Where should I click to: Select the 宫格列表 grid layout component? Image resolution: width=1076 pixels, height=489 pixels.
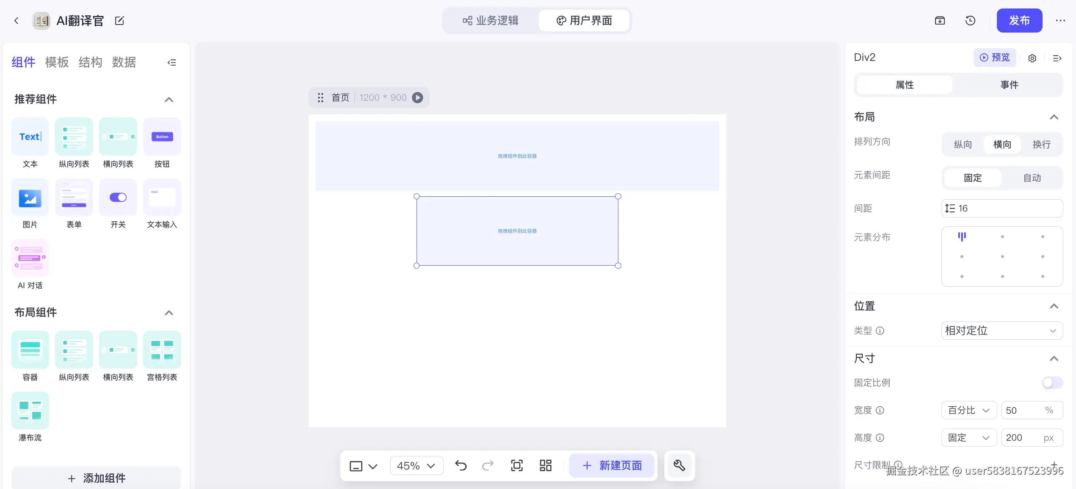pos(162,357)
